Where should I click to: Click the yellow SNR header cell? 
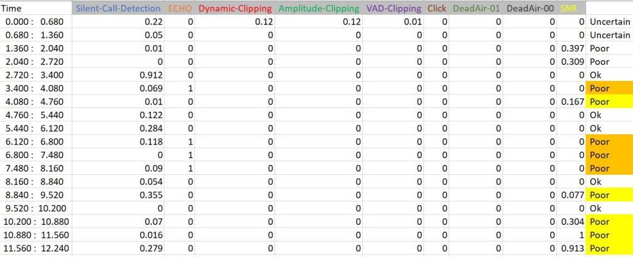tap(571, 8)
